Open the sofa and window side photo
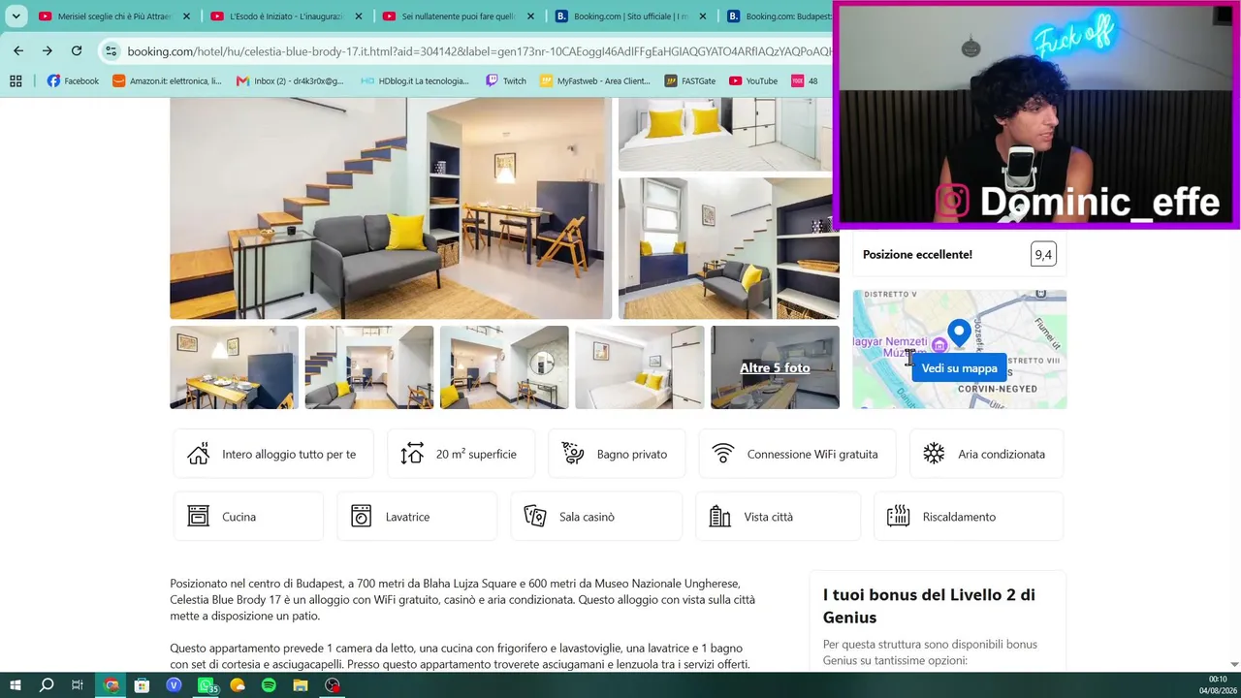 [729, 248]
